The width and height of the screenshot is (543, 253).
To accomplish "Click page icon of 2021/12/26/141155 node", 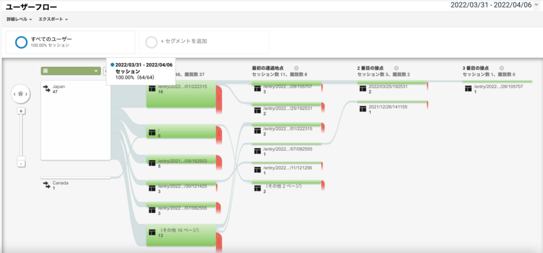I will pos(362,109).
